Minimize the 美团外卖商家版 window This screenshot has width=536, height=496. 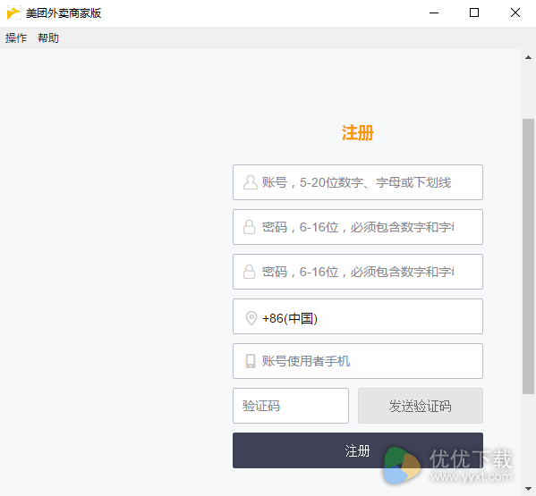click(x=434, y=13)
